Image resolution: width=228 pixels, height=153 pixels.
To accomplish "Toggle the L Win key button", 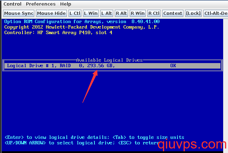I will click(91, 13).
